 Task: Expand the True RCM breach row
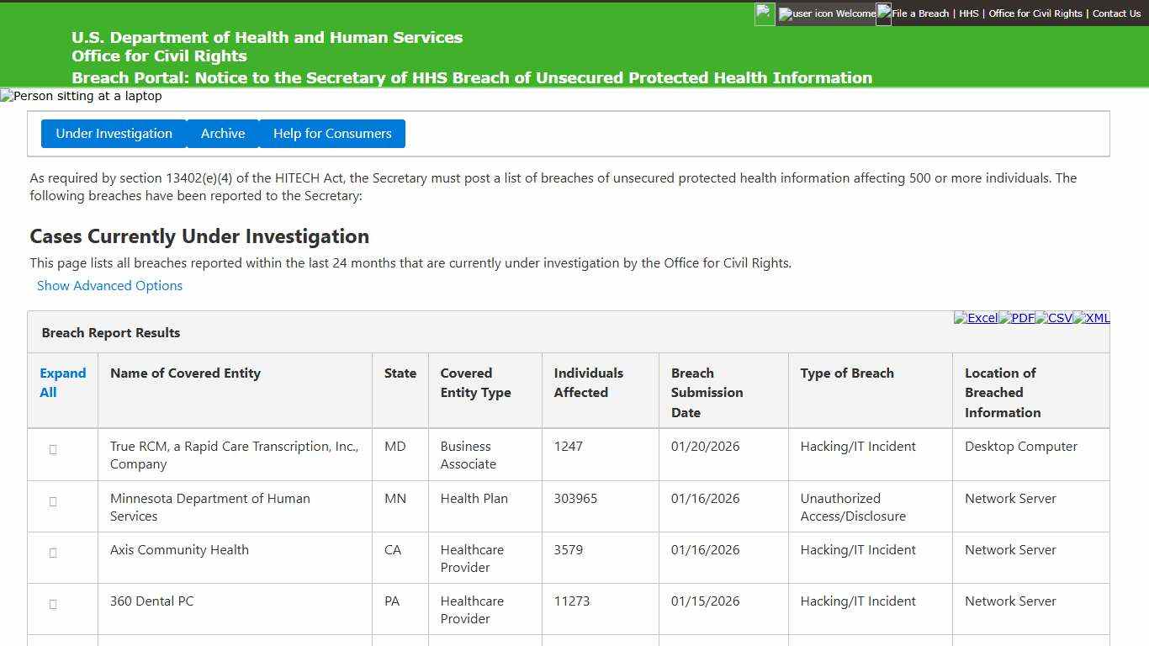click(52, 450)
